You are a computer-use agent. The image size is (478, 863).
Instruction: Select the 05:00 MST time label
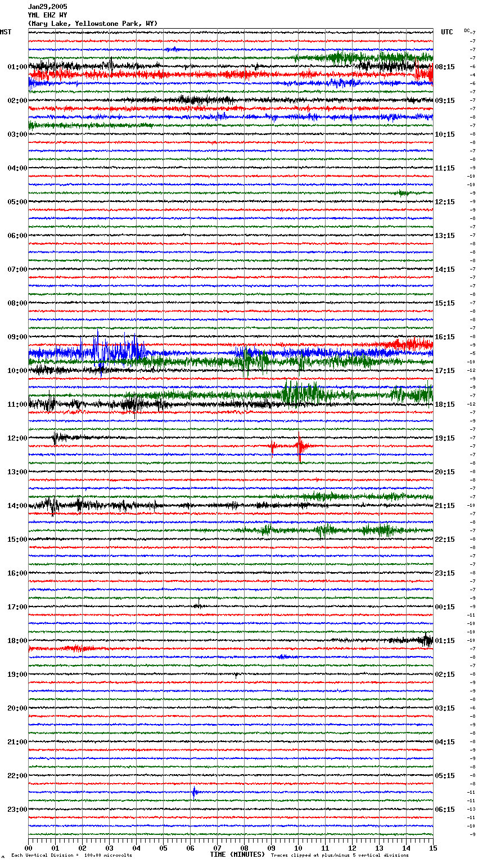coord(17,202)
